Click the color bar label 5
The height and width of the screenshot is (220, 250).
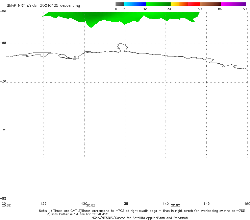(x=124, y=9)
